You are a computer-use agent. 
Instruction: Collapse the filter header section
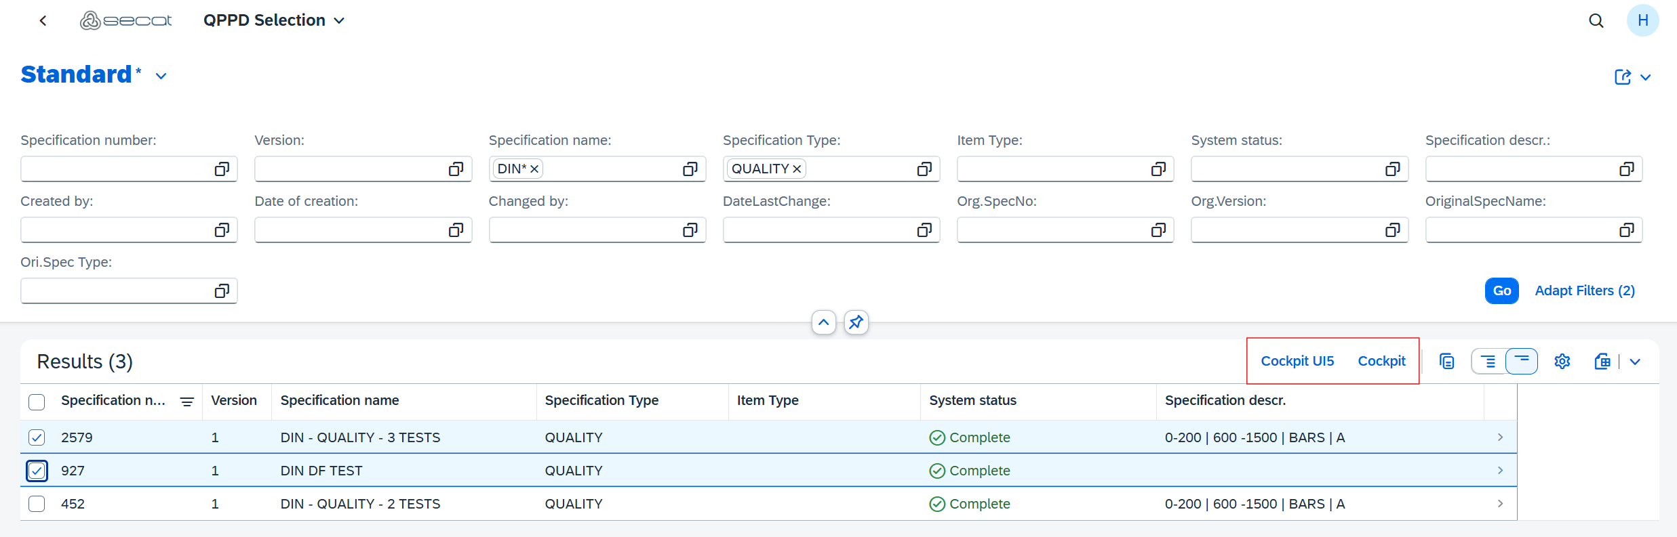point(823,322)
